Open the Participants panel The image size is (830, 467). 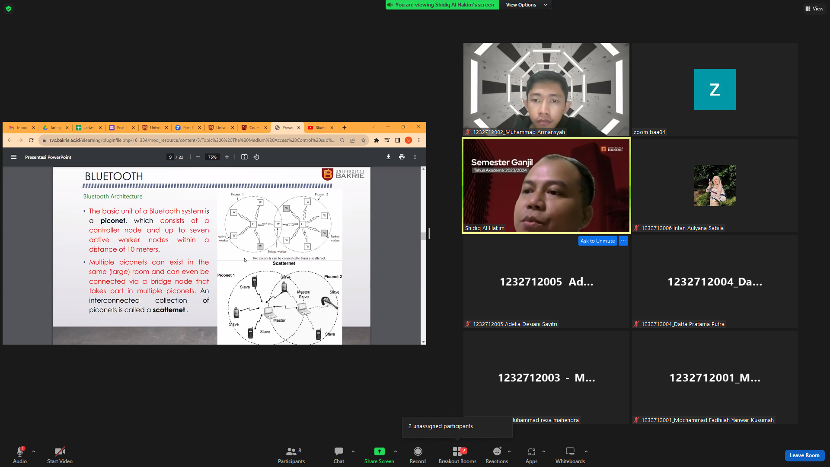pos(291,455)
